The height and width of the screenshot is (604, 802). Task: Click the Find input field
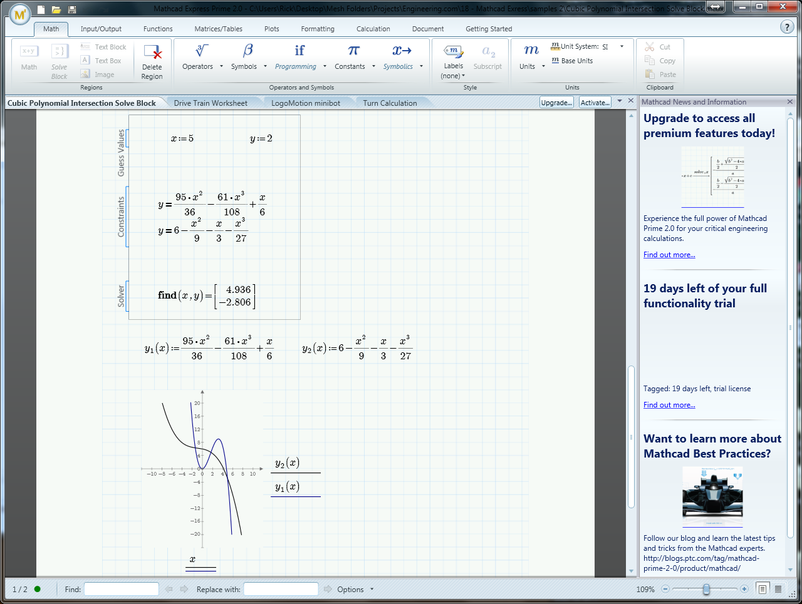pos(122,589)
